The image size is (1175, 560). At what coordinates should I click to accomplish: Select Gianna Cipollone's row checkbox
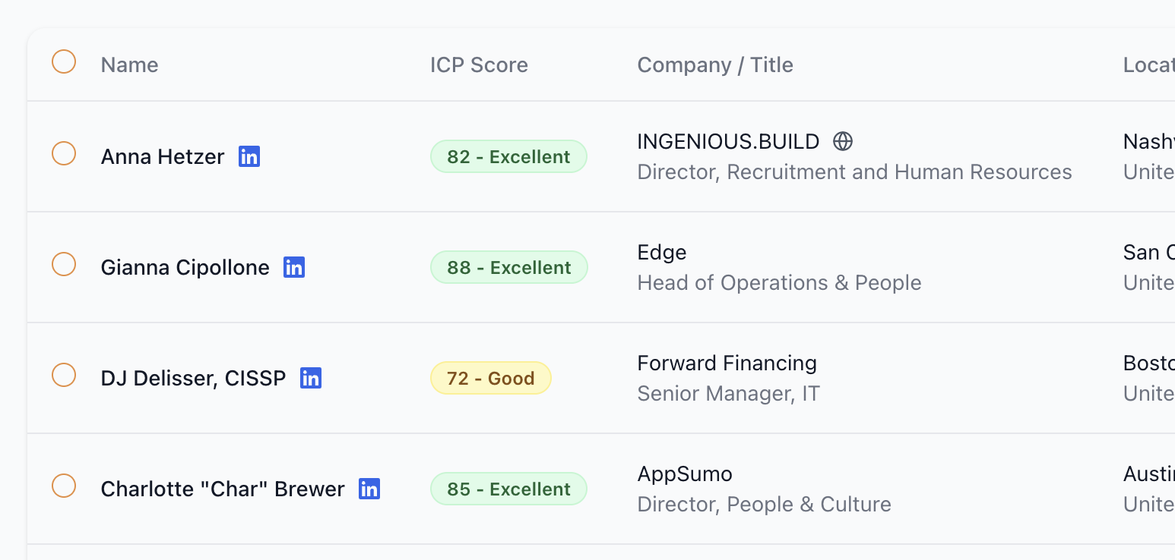pos(64,264)
